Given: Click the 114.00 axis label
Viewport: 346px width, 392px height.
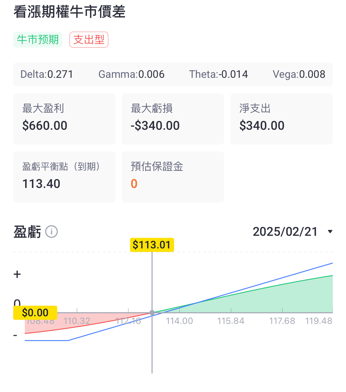Looking at the screenshot, I should 179,321.
